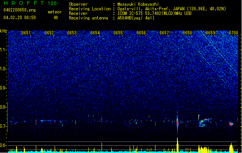
Task: Select the antenna value A504HB(yagi 4el)
Action: tap(136, 18)
